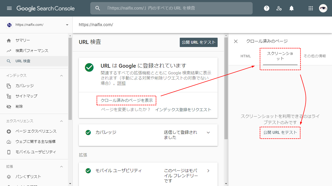Click the search magnifier icon in the URL bar
The image size is (332, 186).
[98, 8]
